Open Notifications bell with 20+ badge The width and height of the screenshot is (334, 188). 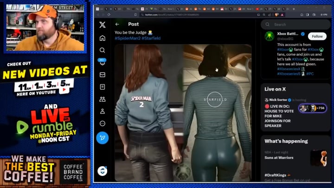(x=102, y=62)
